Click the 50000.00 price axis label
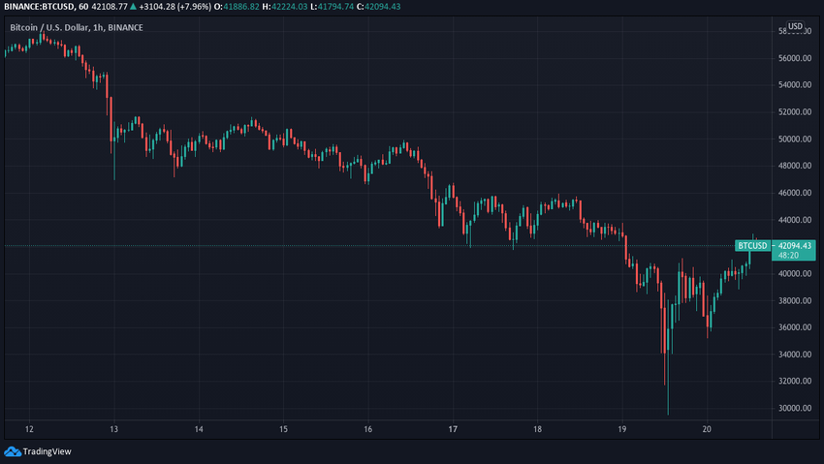Viewport: 824px width, 464px height. (x=795, y=139)
